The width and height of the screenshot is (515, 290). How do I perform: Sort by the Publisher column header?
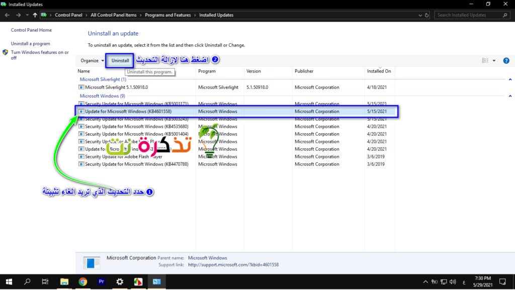click(304, 71)
